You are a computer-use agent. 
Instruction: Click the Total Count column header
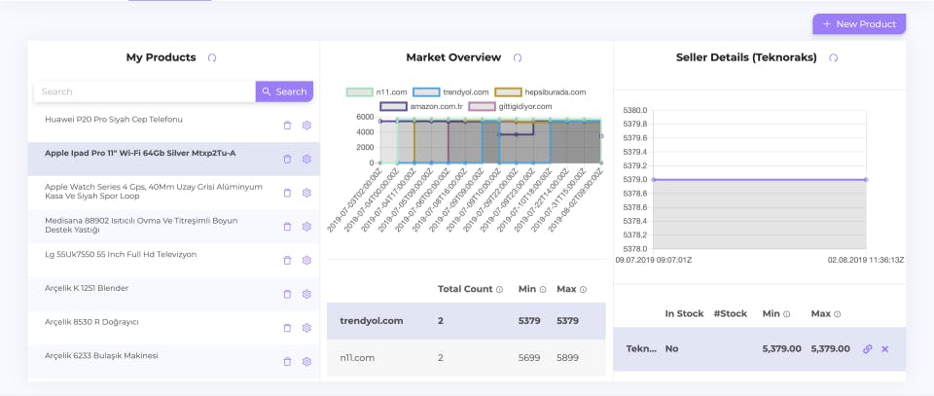click(465, 289)
